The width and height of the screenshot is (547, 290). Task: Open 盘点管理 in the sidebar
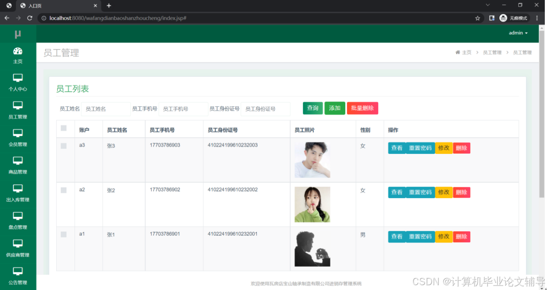pyautogui.click(x=18, y=220)
